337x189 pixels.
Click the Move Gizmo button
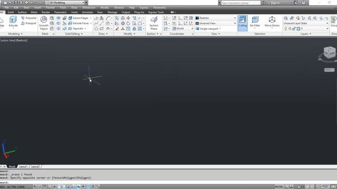click(x=272, y=22)
